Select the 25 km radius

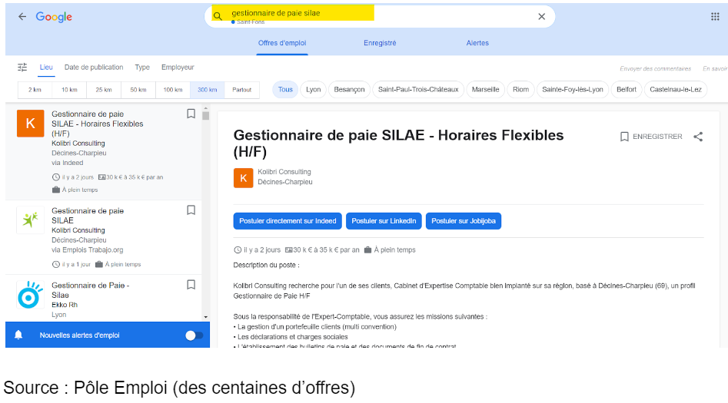[104, 90]
